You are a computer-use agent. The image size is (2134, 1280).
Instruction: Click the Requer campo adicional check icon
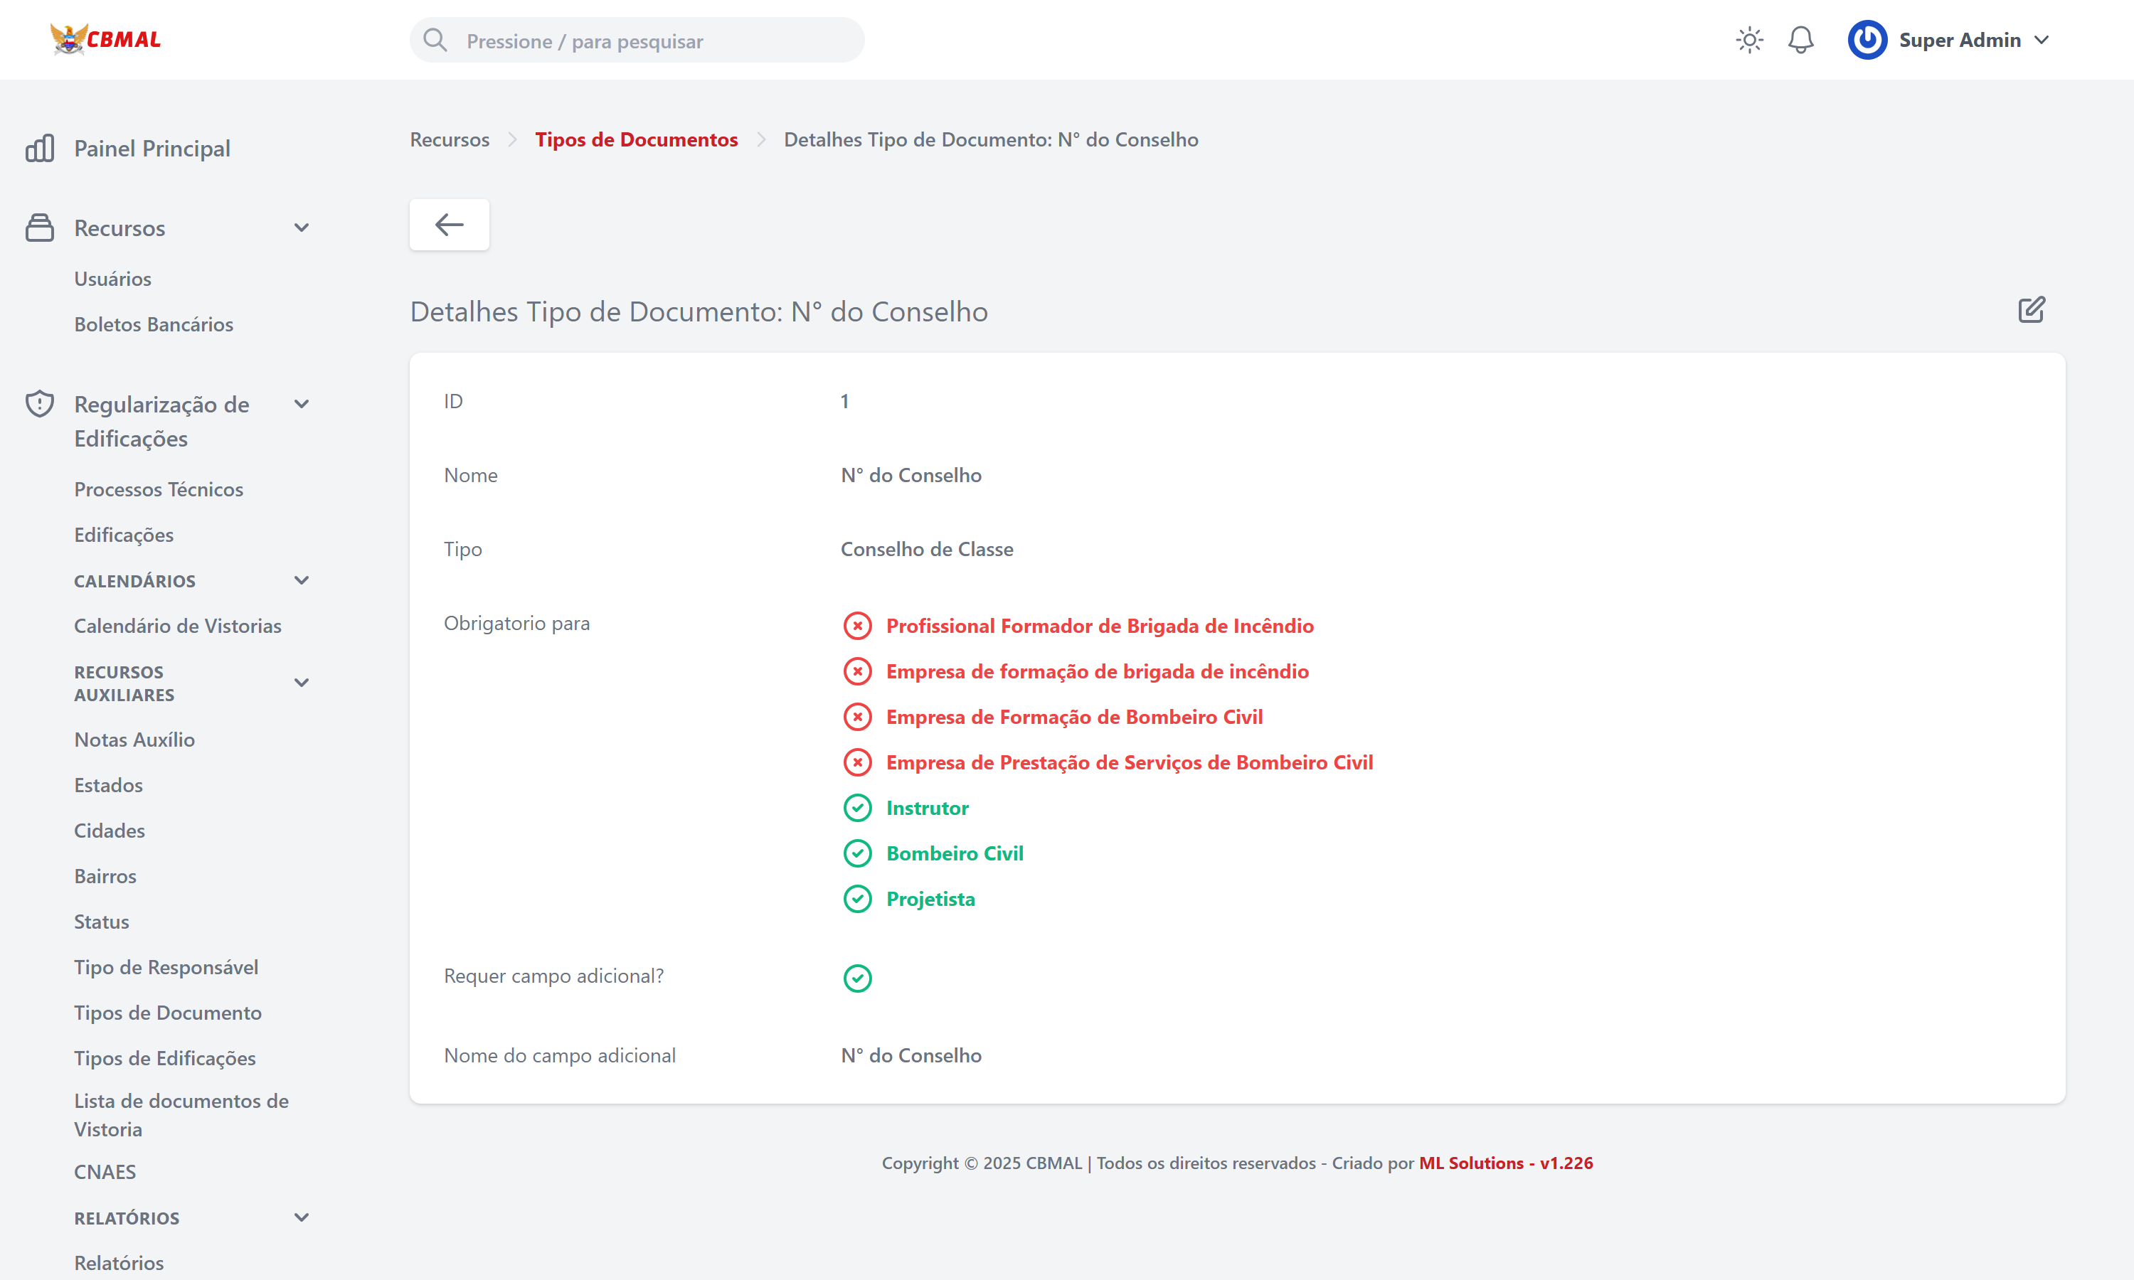856,978
